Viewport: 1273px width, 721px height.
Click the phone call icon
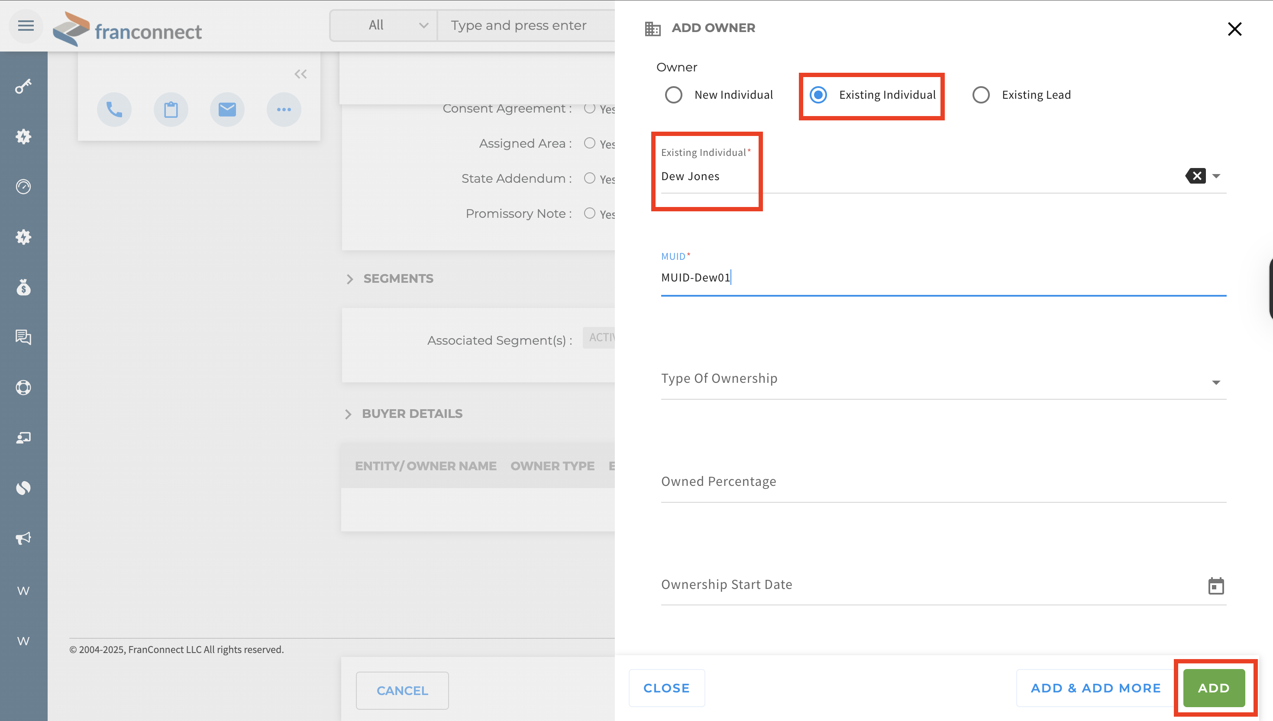(114, 110)
